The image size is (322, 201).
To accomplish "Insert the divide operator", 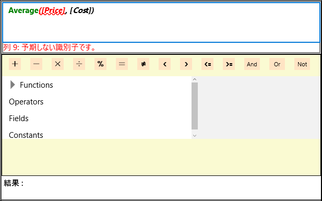I will click(79, 64).
